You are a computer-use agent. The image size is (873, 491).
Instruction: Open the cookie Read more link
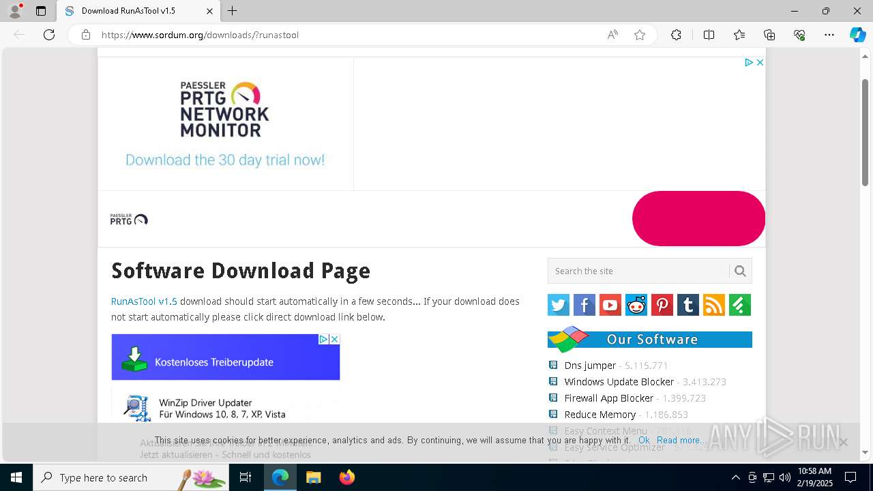(681, 441)
